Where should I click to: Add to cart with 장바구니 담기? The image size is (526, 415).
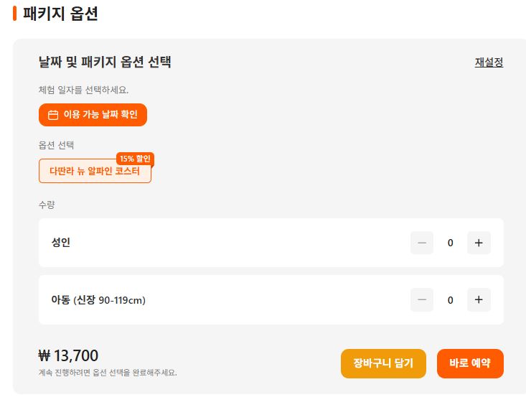click(x=383, y=363)
